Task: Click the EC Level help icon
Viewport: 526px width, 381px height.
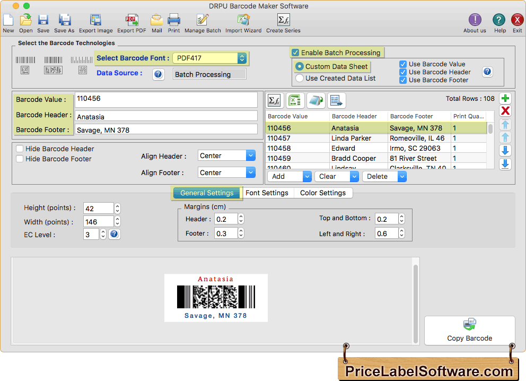Action: [x=114, y=234]
